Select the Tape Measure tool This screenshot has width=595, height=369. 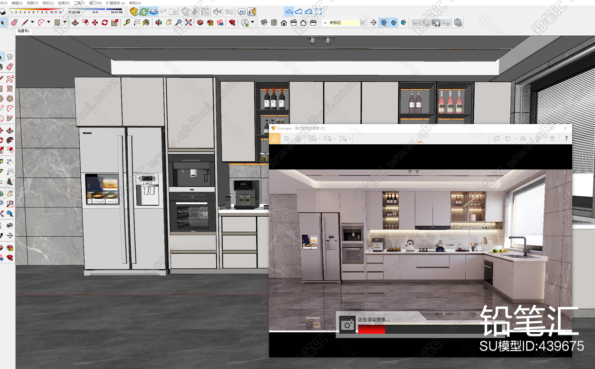[127, 23]
